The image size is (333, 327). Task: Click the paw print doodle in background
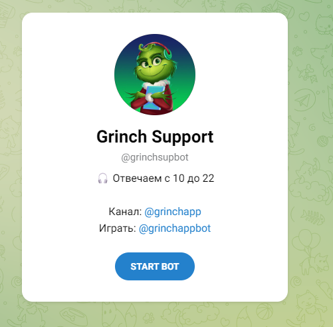(297, 51)
